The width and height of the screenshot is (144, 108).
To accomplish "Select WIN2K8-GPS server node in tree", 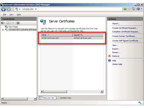I will click(x=22, y=30).
